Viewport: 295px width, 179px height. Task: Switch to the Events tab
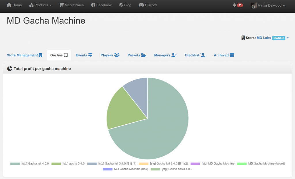point(84,55)
